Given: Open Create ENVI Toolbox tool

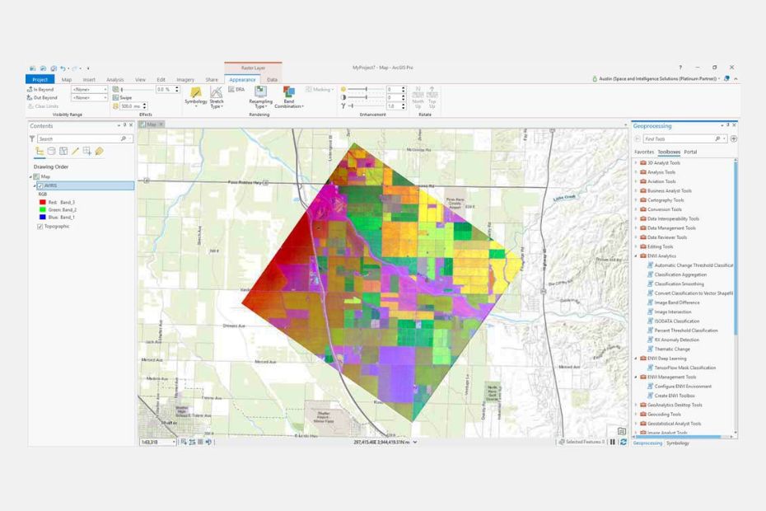Looking at the screenshot, I should tap(670, 396).
